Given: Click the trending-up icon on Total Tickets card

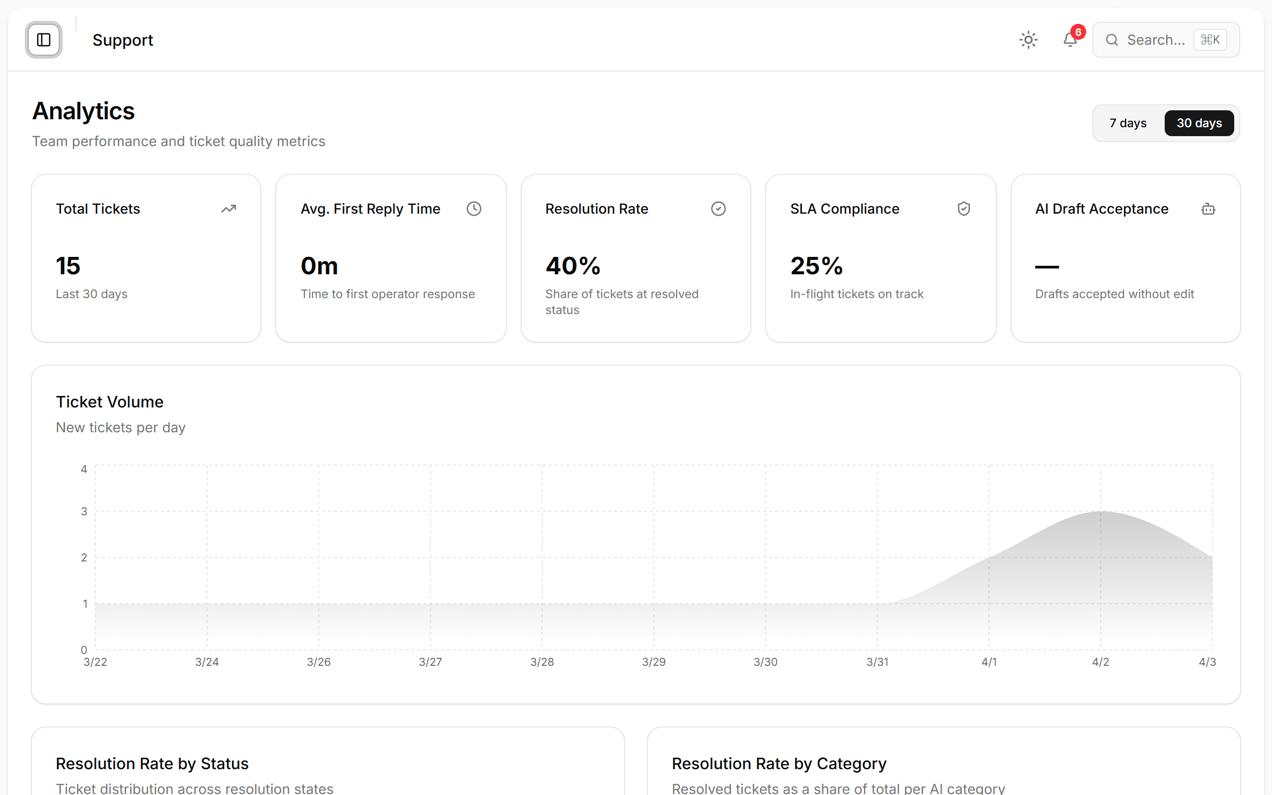Looking at the screenshot, I should tap(229, 208).
